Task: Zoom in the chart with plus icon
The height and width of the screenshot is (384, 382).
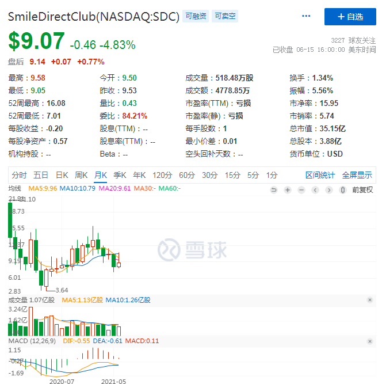Action: [288, 190]
